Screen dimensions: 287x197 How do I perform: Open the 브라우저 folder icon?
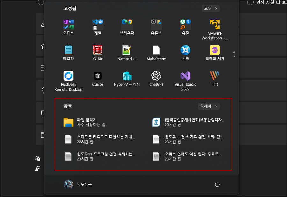tap(127, 27)
